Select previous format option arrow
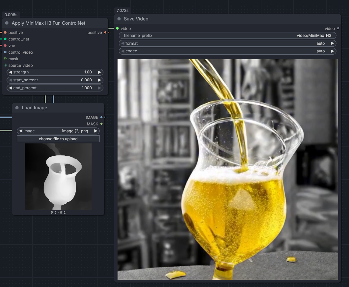 (122, 43)
